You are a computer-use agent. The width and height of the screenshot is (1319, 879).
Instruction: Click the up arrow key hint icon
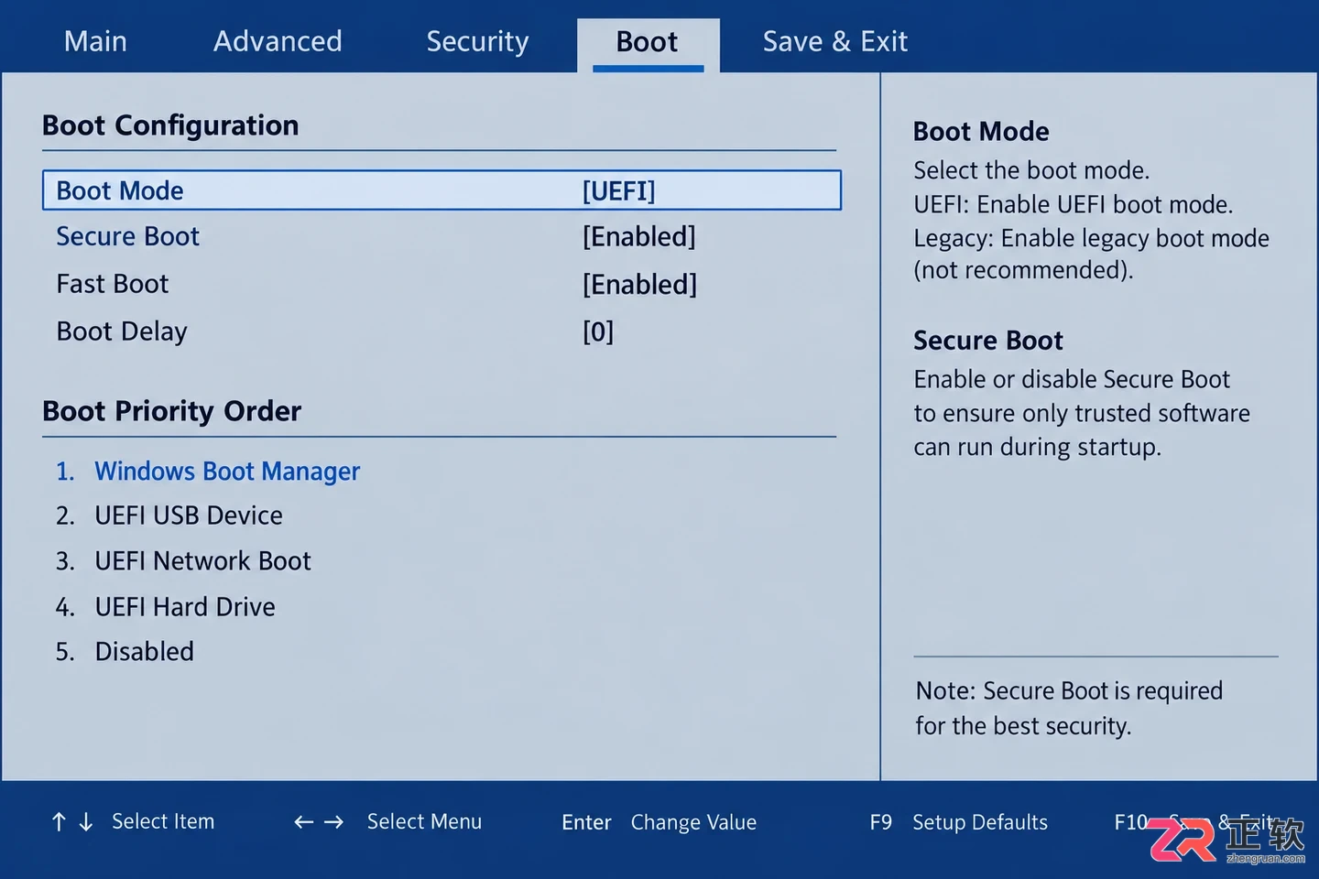coord(59,822)
